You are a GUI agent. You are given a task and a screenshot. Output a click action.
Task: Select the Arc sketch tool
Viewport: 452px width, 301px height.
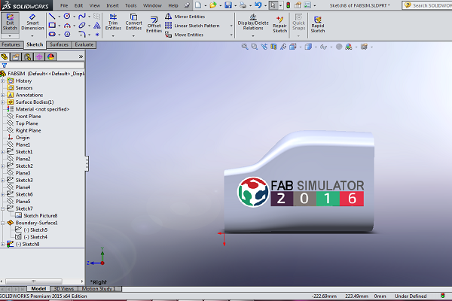67,26
